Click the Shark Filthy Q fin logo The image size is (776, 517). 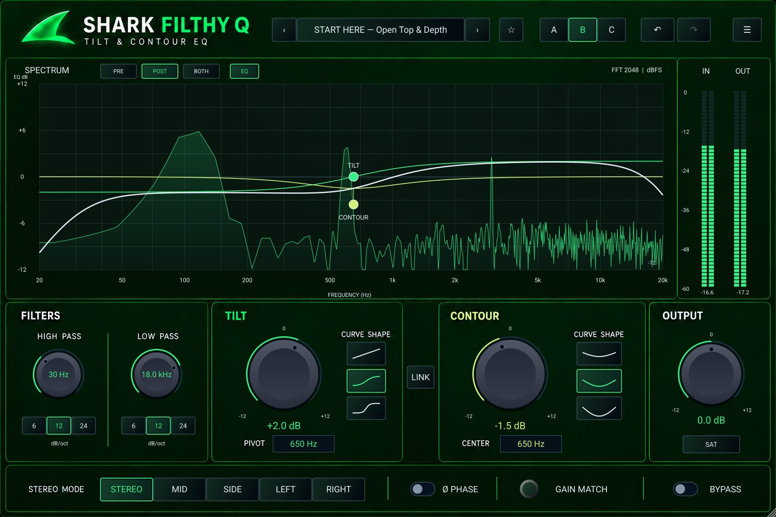tap(48, 28)
